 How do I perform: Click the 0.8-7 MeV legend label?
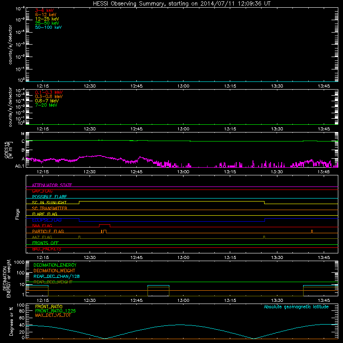(47, 101)
